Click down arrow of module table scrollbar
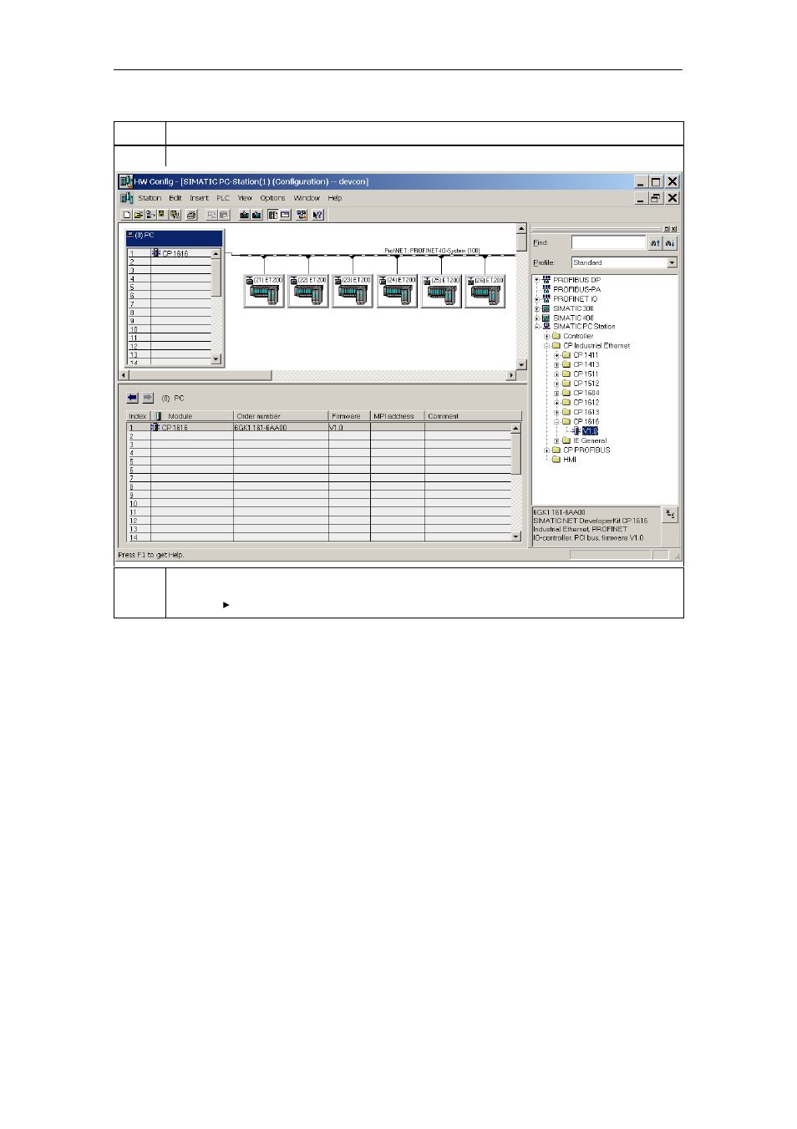 coord(516,537)
